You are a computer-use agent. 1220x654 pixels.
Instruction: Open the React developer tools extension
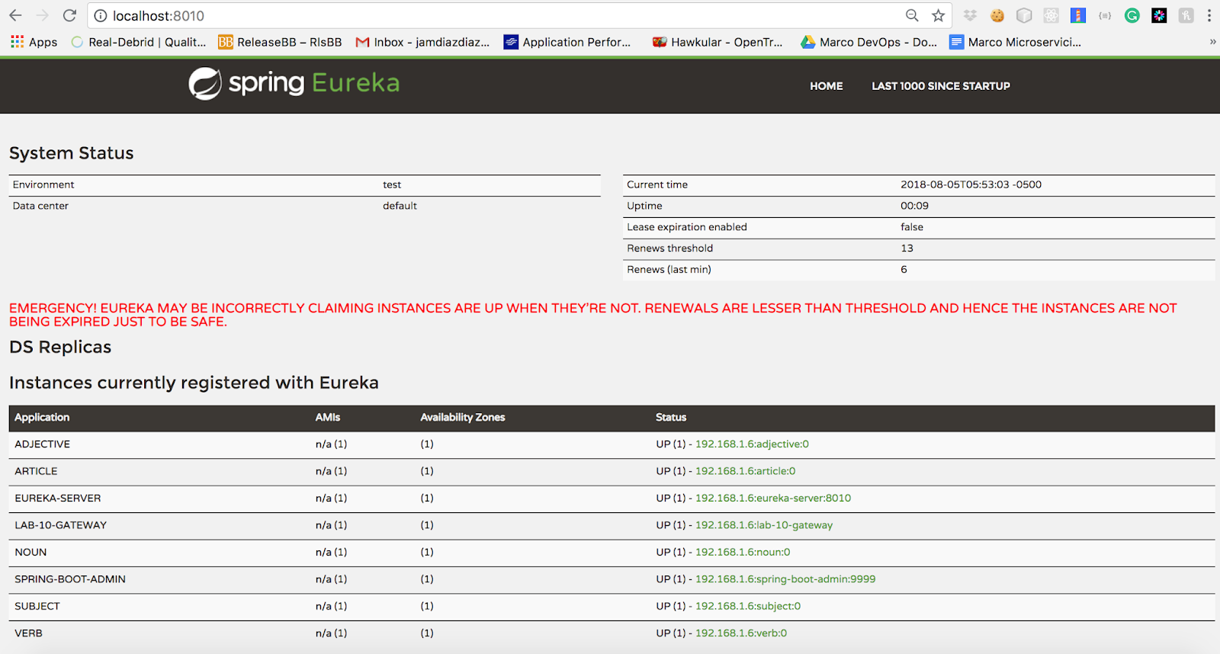pyautogui.click(x=1051, y=15)
